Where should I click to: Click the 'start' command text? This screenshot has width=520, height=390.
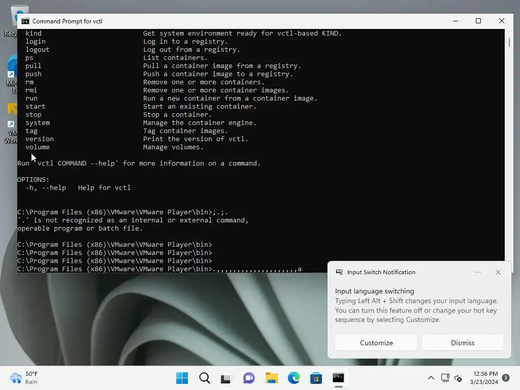[36, 107]
